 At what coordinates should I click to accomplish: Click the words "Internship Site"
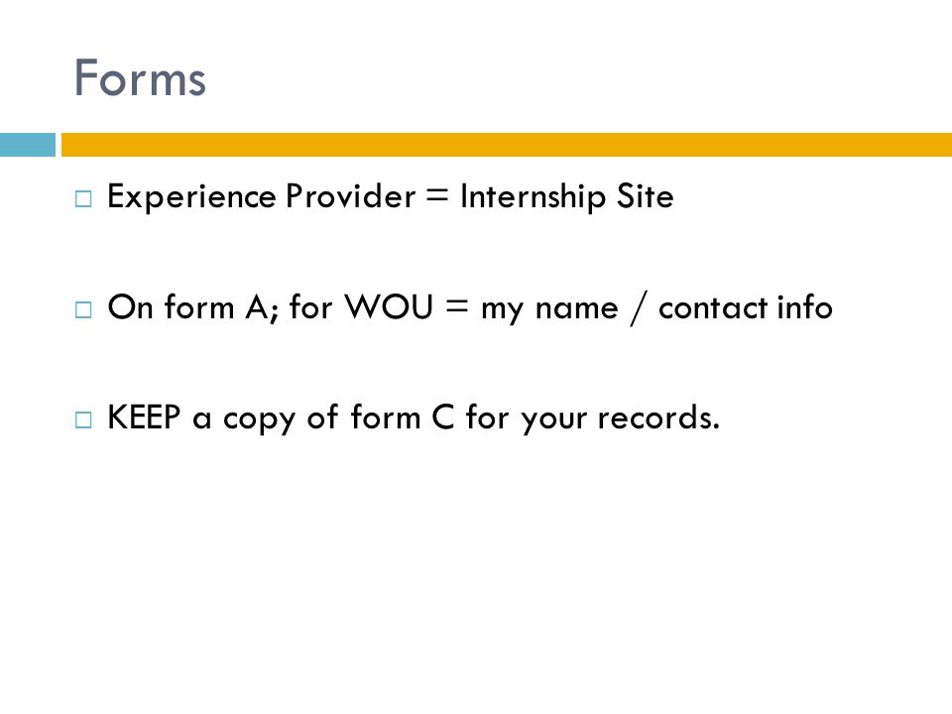coord(567,197)
